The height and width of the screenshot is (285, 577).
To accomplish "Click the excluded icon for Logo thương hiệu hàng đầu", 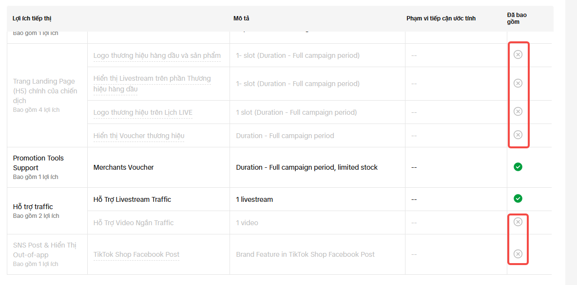I will [x=518, y=54].
